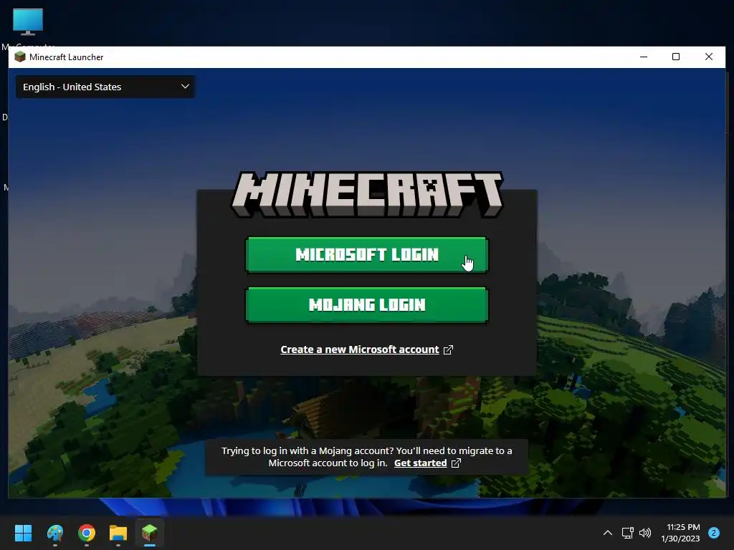Click the Minecraft Launcher title bar icon

[x=20, y=57]
